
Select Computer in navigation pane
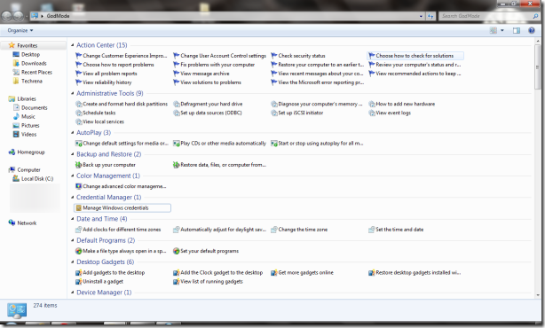(29, 169)
